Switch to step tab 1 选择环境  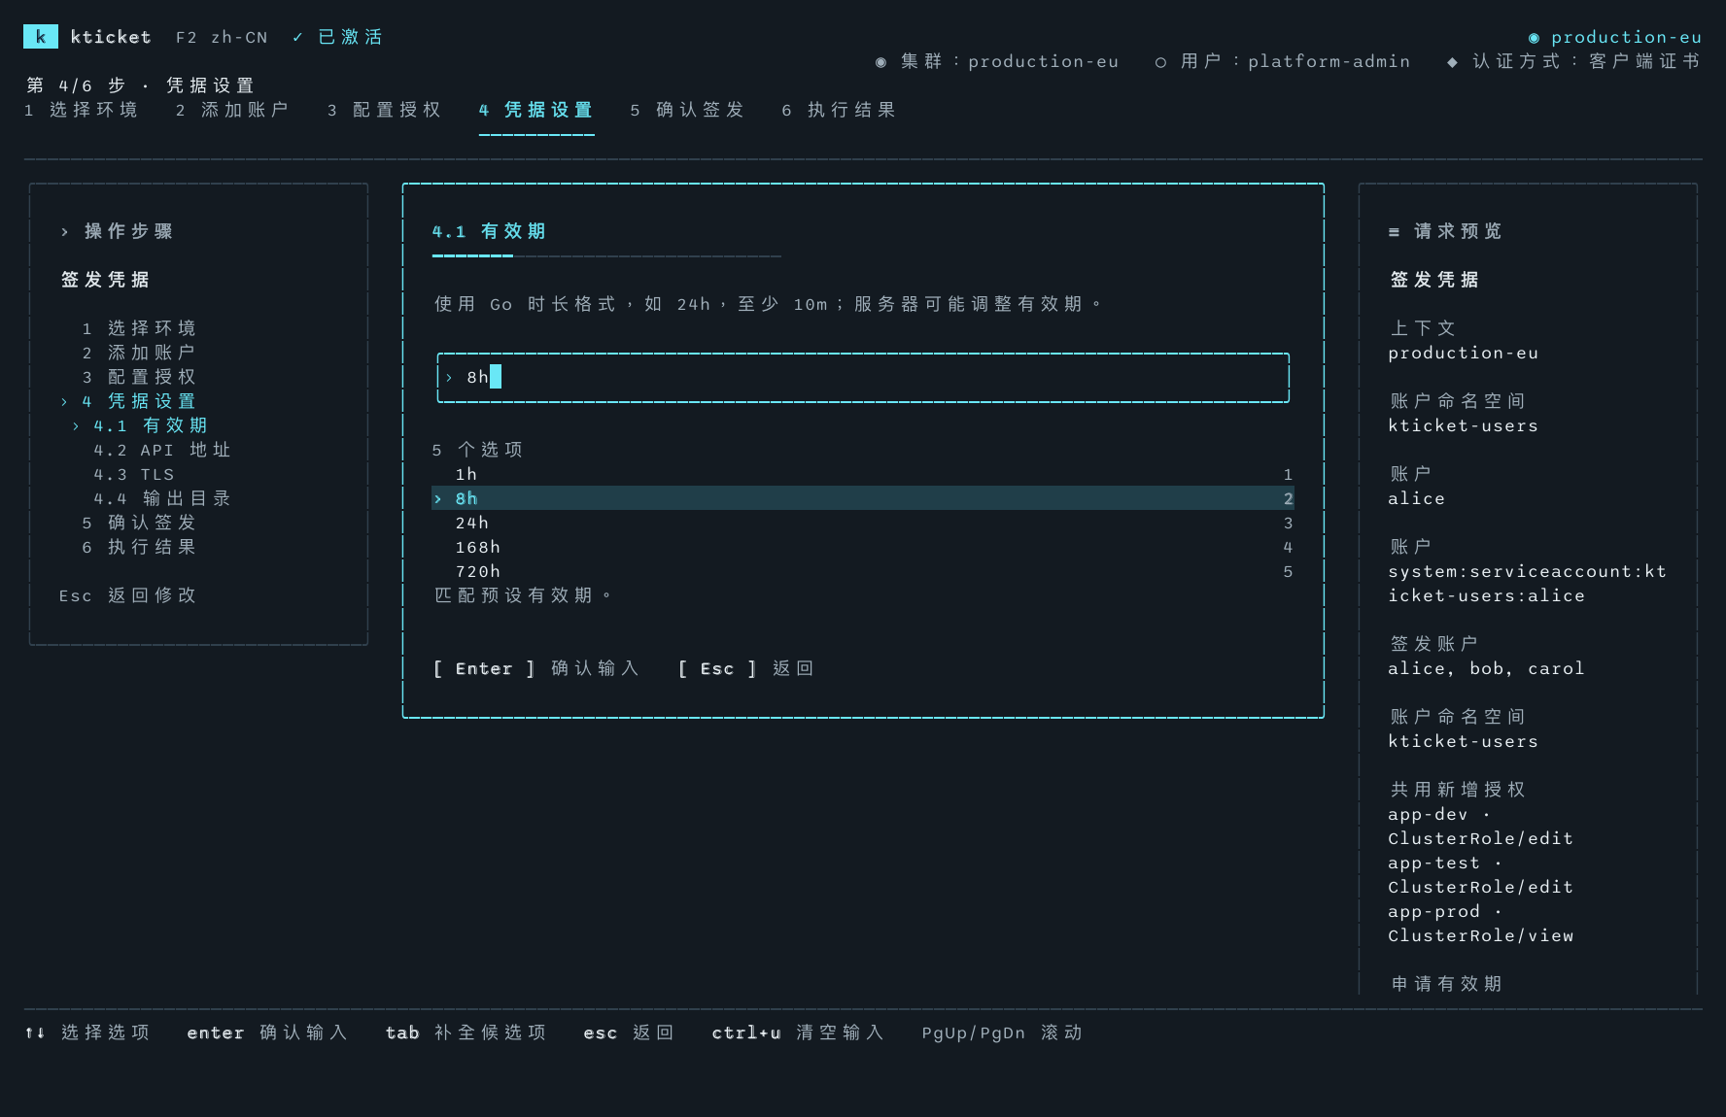pyautogui.click(x=82, y=110)
